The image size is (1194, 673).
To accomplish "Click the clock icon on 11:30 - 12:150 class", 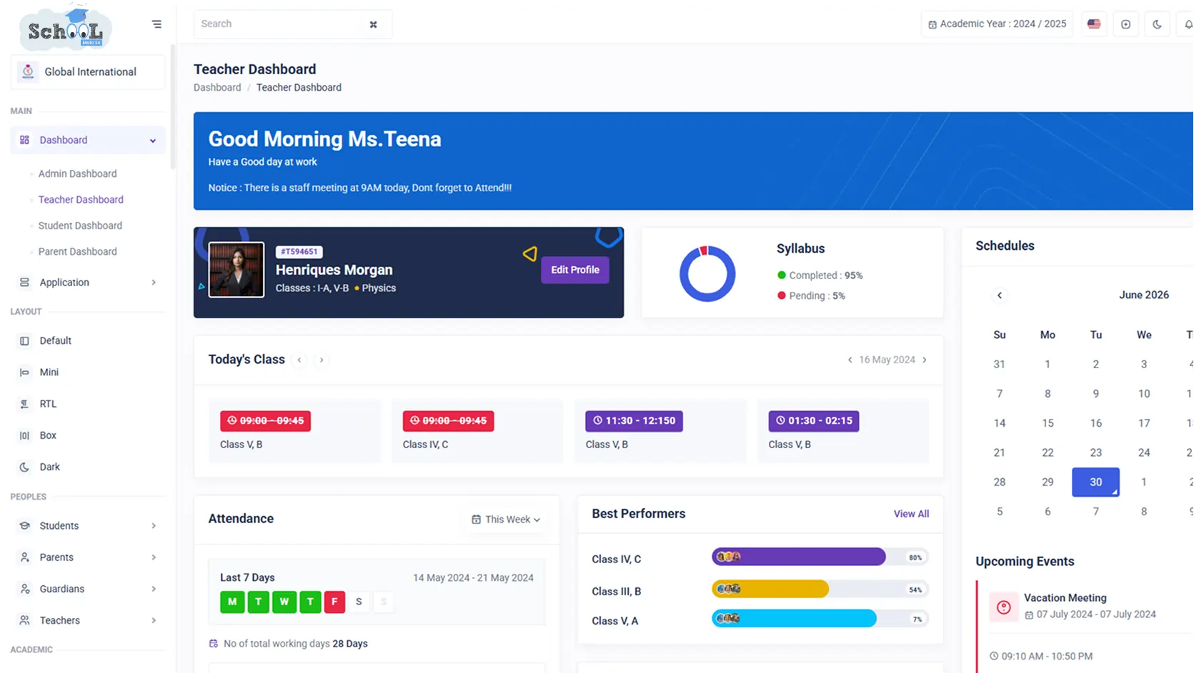I will click(597, 421).
